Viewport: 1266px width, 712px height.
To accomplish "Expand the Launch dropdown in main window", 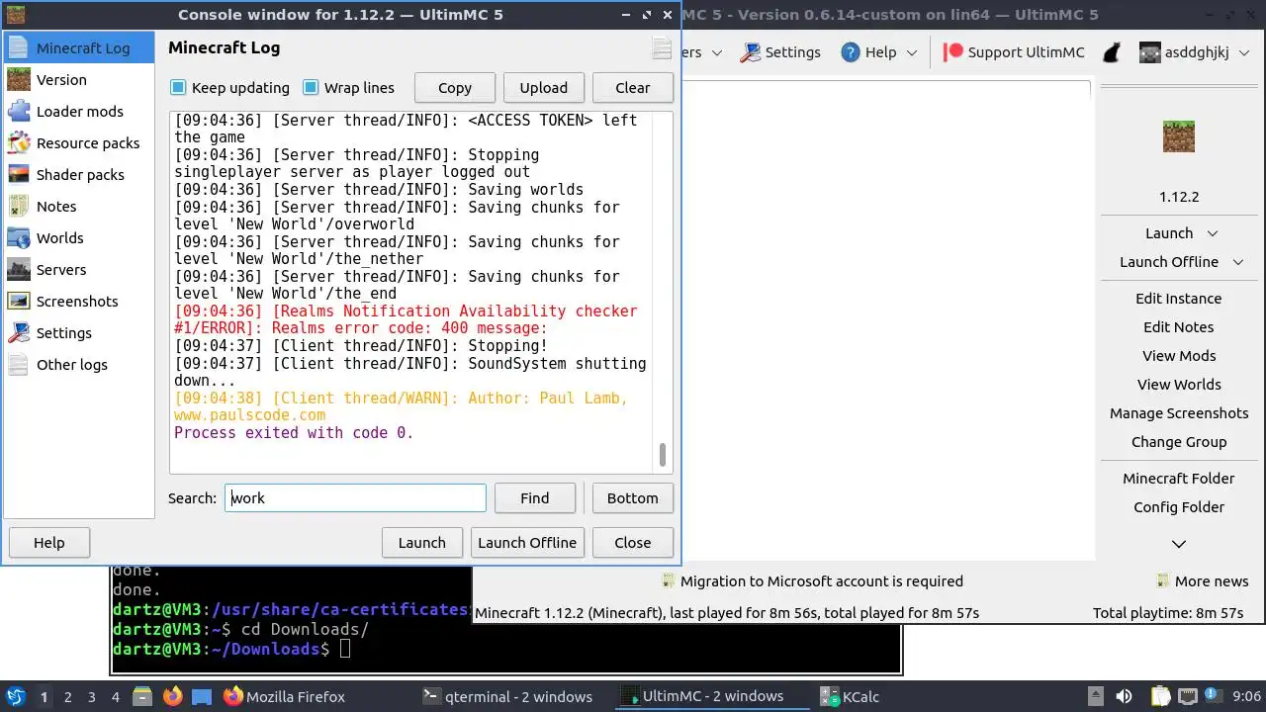I will (x=1213, y=233).
